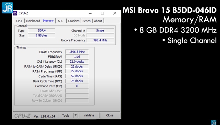Click the tRCD 22 clocks value
The width and height of the screenshot is (220, 125).
pos(77,67)
